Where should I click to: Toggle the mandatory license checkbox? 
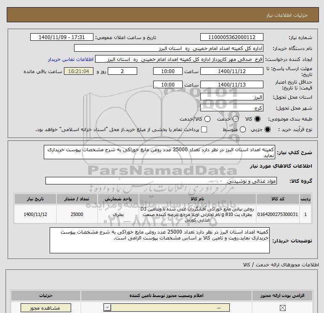tap(282, 308)
